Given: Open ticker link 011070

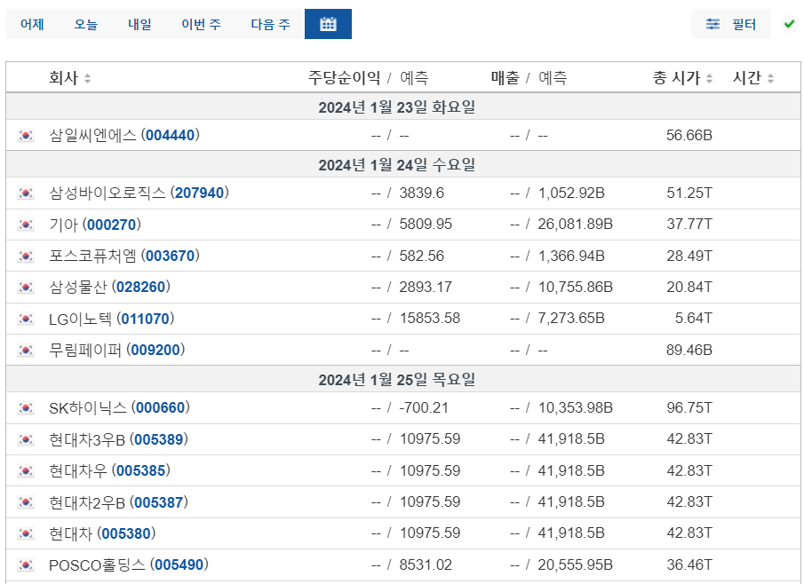Looking at the screenshot, I should [145, 320].
